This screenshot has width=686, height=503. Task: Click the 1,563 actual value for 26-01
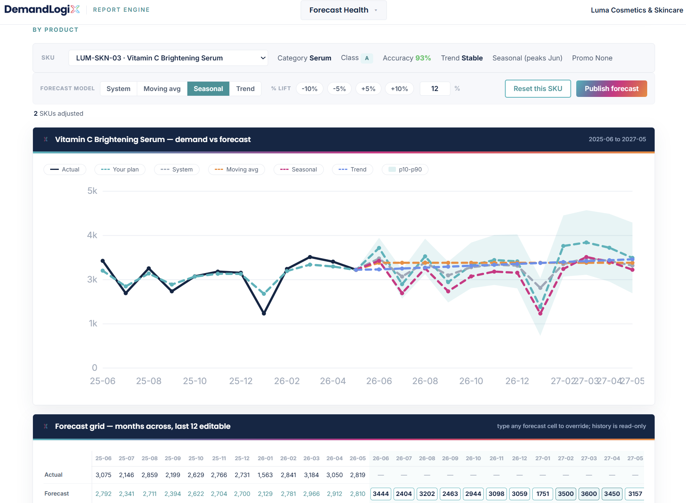pos(265,475)
